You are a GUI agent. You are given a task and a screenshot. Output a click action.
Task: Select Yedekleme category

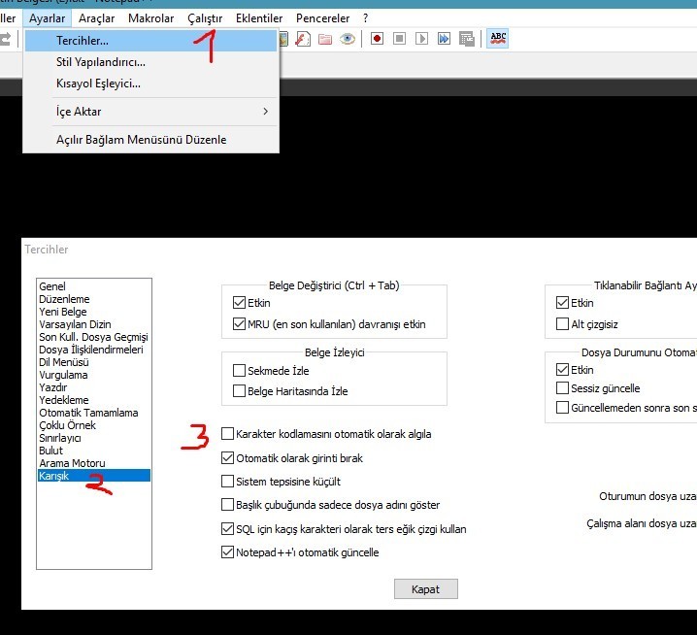(x=94, y=400)
